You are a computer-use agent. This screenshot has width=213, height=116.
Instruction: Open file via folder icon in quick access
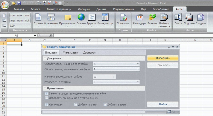pos(14,3)
